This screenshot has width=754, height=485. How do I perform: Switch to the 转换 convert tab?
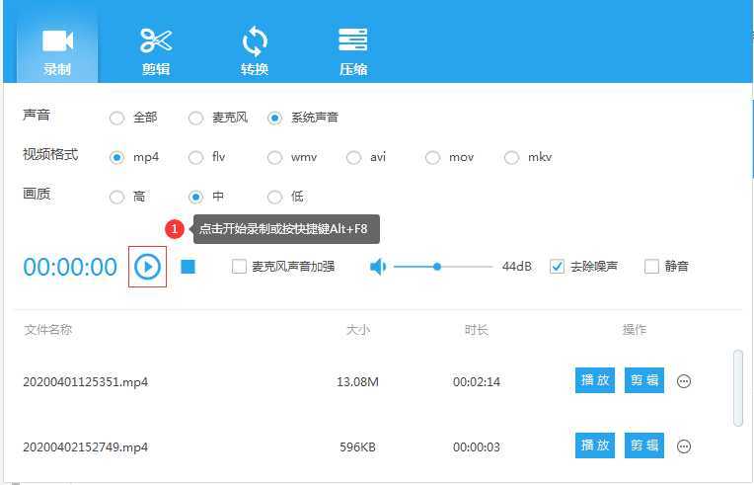(x=255, y=52)
